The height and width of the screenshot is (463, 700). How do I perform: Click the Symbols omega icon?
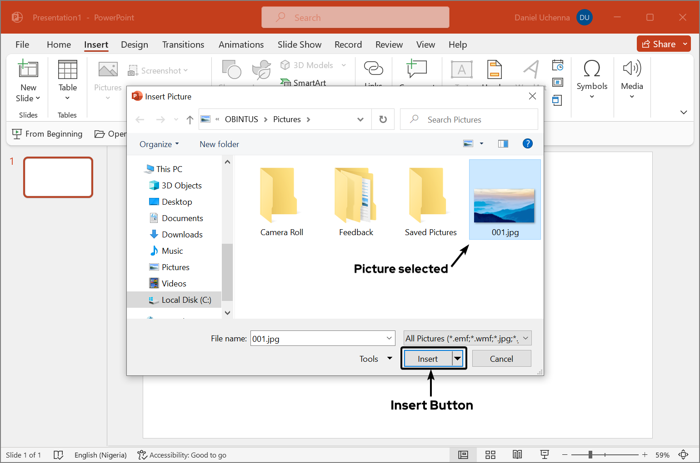pos(592,69)
